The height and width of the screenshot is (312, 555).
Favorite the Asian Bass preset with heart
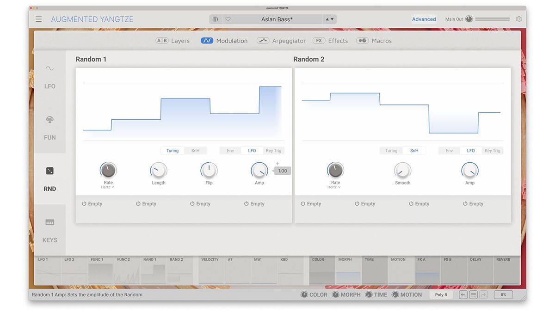pos(228,19)
